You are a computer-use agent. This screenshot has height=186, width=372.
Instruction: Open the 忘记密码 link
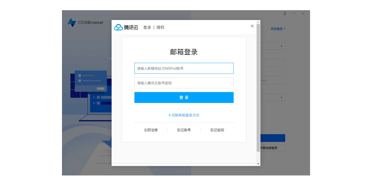217,130
